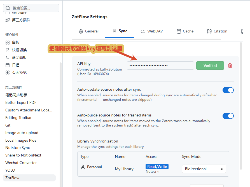Select ZotFlow in the plugin list

[x=29, y=178]
